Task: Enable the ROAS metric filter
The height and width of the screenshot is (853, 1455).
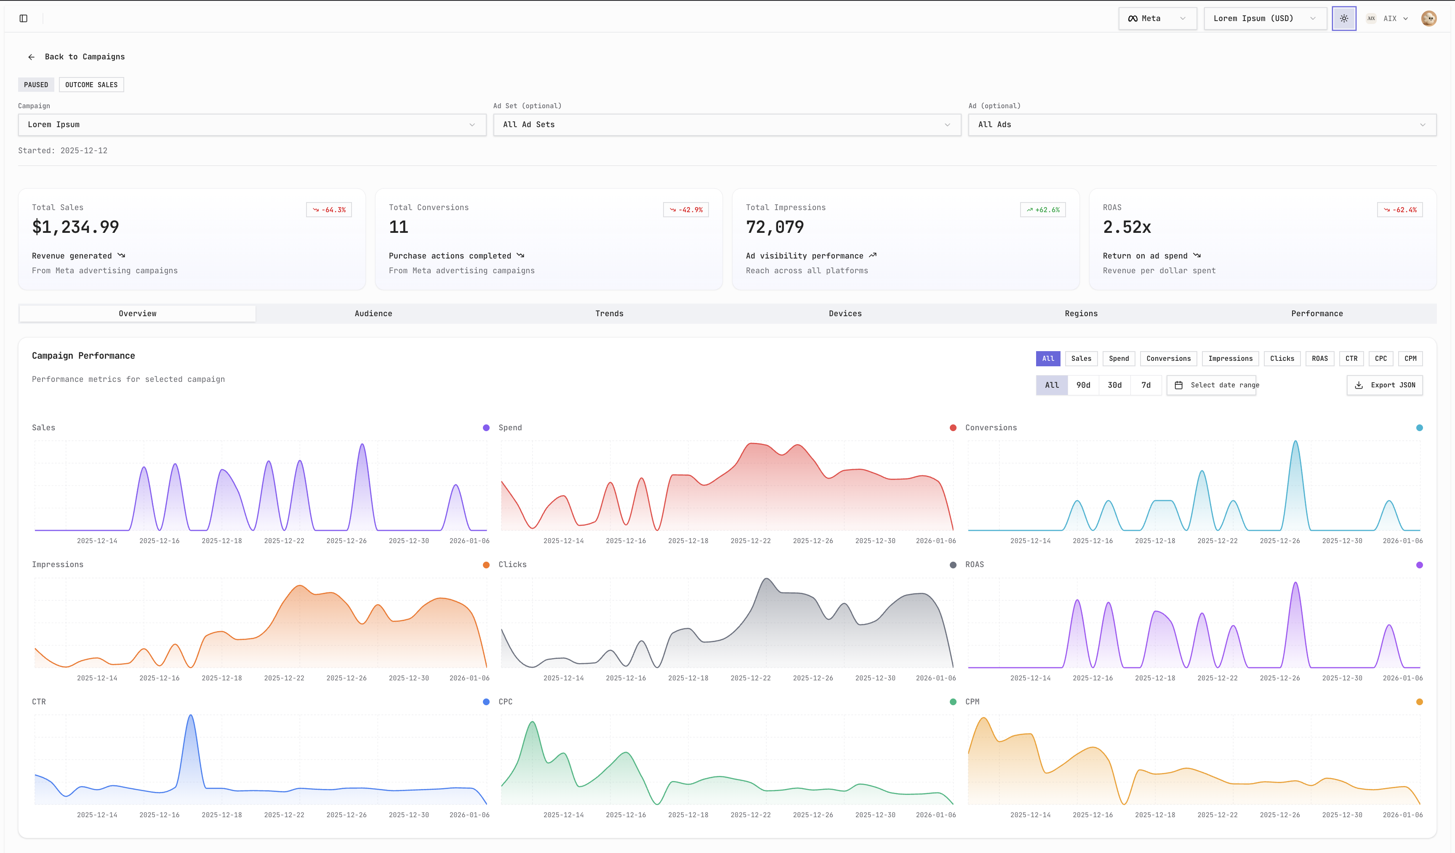Action: click(1319, 358)
